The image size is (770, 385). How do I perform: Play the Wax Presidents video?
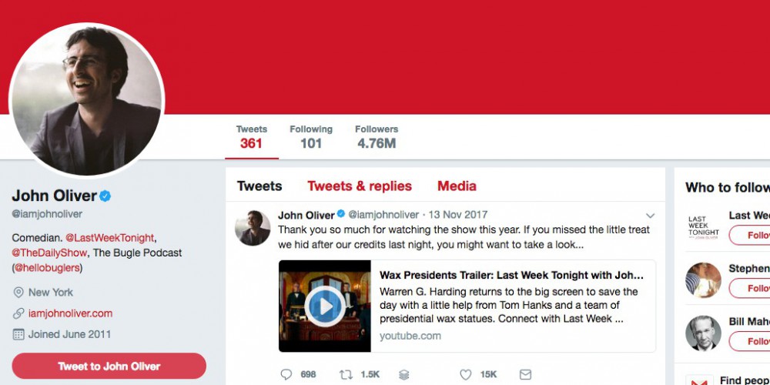click(324, 306)
